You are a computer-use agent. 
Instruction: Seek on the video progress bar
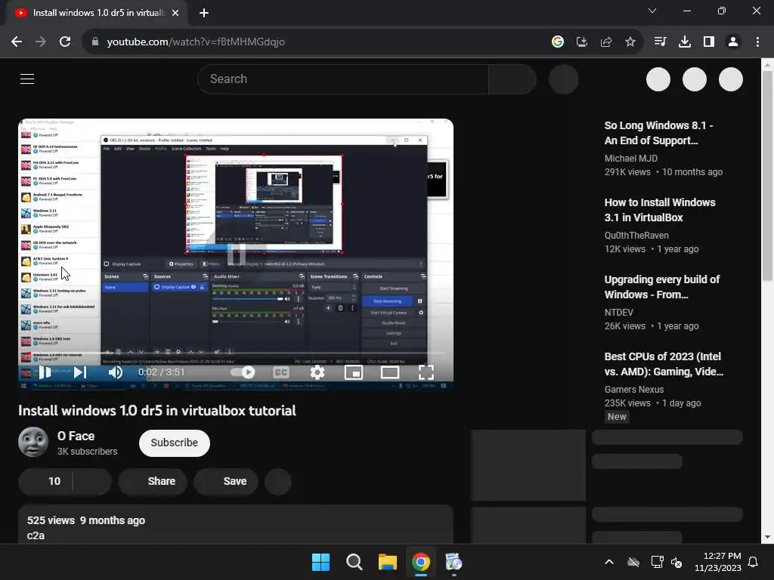(x=236, y=353)
